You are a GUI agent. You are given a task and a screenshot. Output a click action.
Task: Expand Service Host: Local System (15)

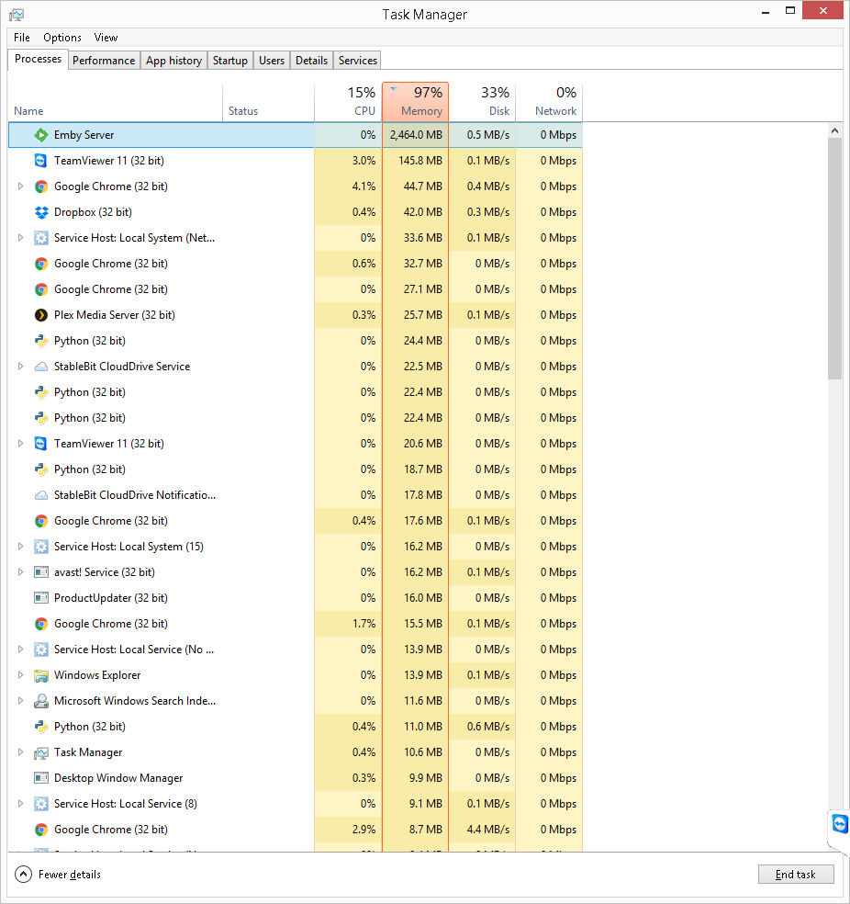[x=20, y=546]
